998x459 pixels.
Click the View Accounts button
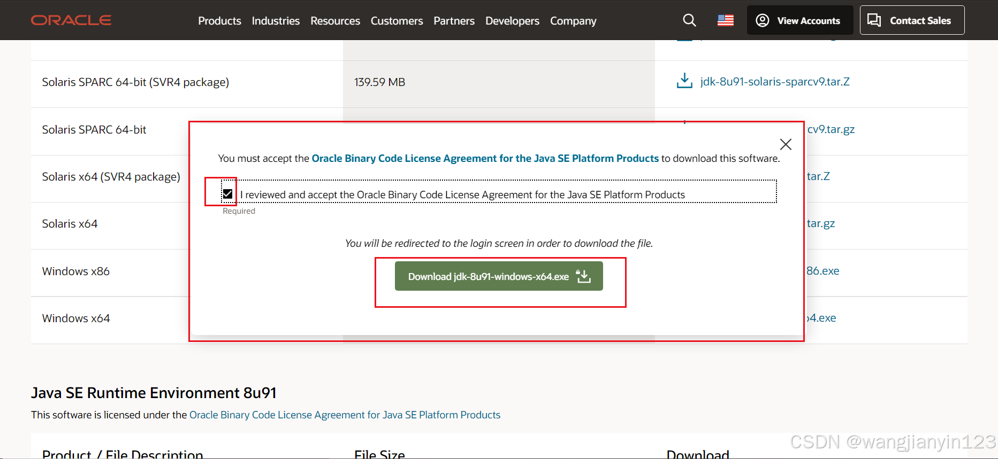800,20
